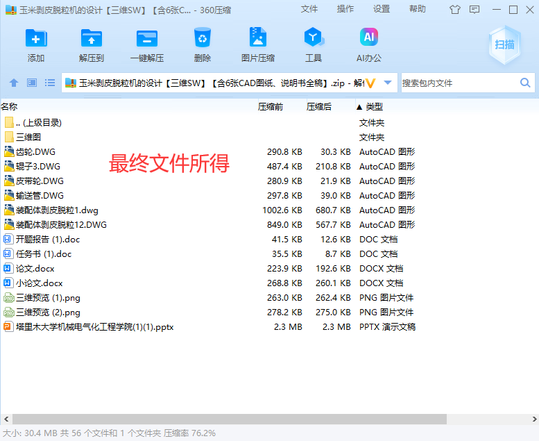Open the 操作 menu

(x=345, y=9)
